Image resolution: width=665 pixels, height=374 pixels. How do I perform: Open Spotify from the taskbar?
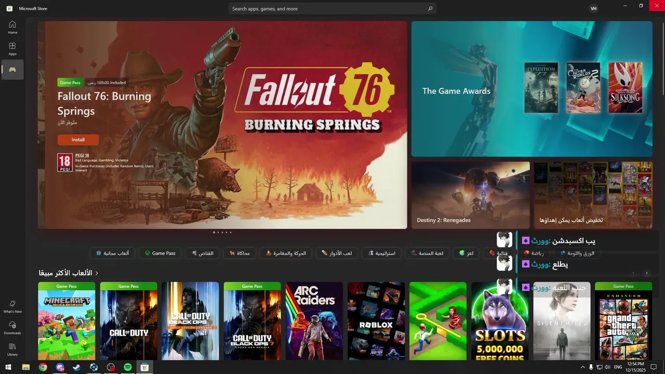[x=128, y=367]
